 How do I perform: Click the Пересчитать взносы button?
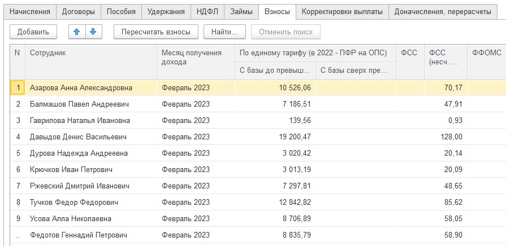point(156,32)
